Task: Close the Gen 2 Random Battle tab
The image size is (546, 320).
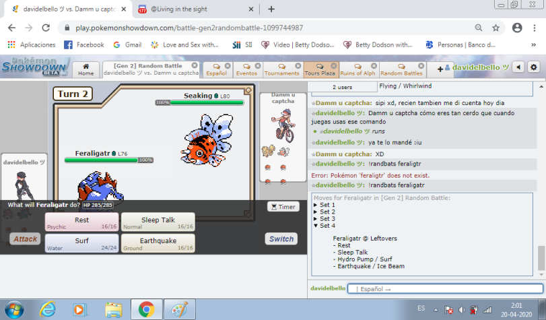Action: coord(195,65)
